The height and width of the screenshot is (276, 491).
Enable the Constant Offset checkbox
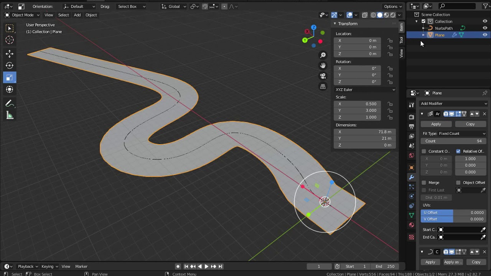pos(424,151)
